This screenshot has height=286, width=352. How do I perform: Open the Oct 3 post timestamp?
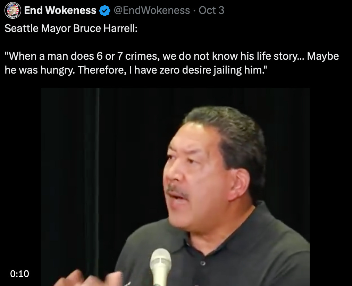point(211,10)
